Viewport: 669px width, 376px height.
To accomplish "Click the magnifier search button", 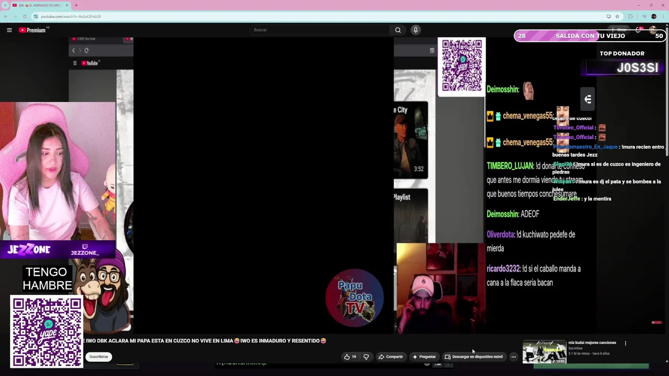I will coord(398,30).
